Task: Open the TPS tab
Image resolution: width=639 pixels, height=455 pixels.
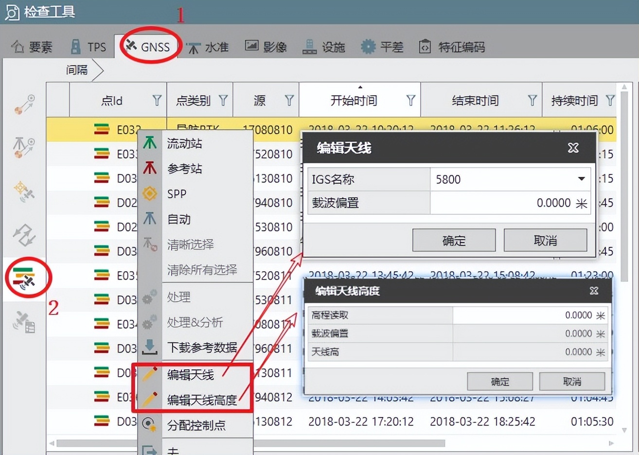Action: tap(88, 47)
